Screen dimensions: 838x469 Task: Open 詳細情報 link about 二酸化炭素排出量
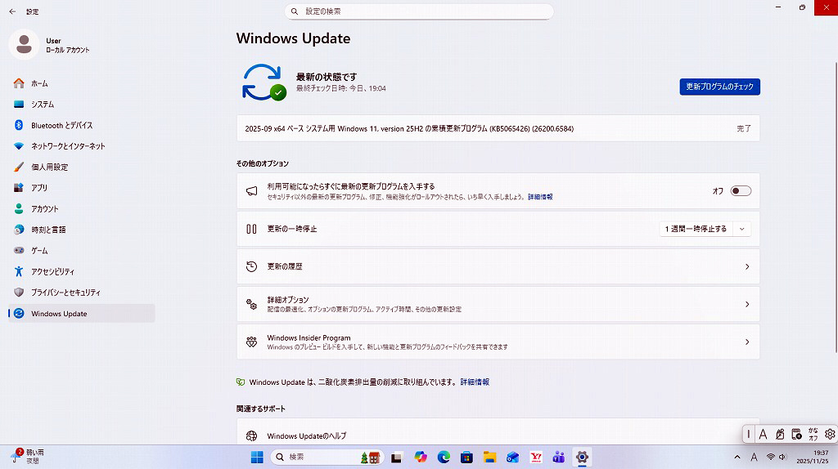click(475, 382)
